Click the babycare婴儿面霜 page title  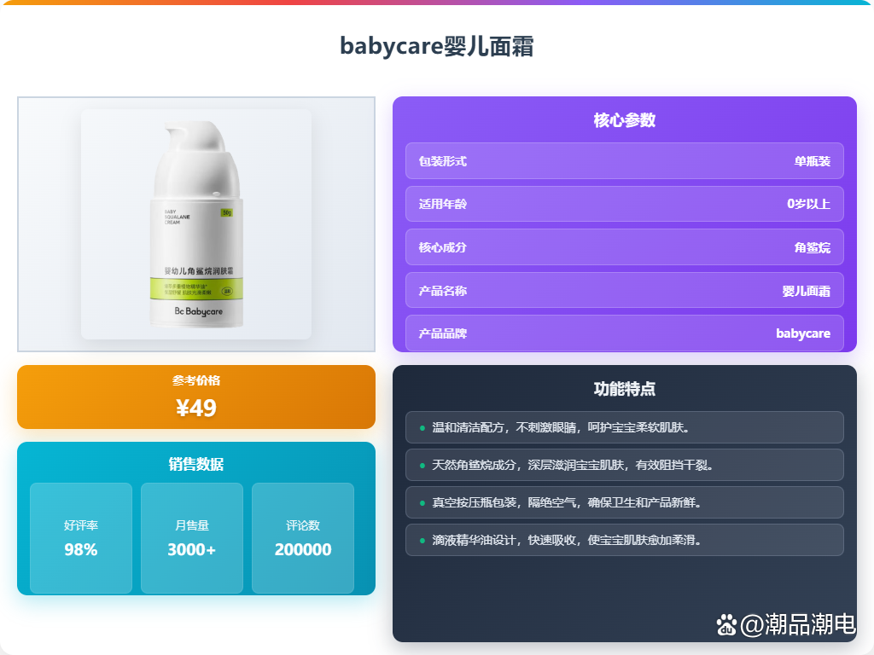pyautogui.click(x=437, y=46)
